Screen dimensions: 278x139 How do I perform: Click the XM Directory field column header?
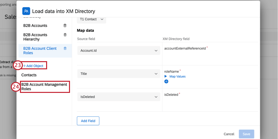[176, 39]
